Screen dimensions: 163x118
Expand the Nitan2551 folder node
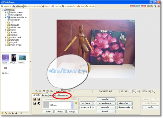pos(5,40)
